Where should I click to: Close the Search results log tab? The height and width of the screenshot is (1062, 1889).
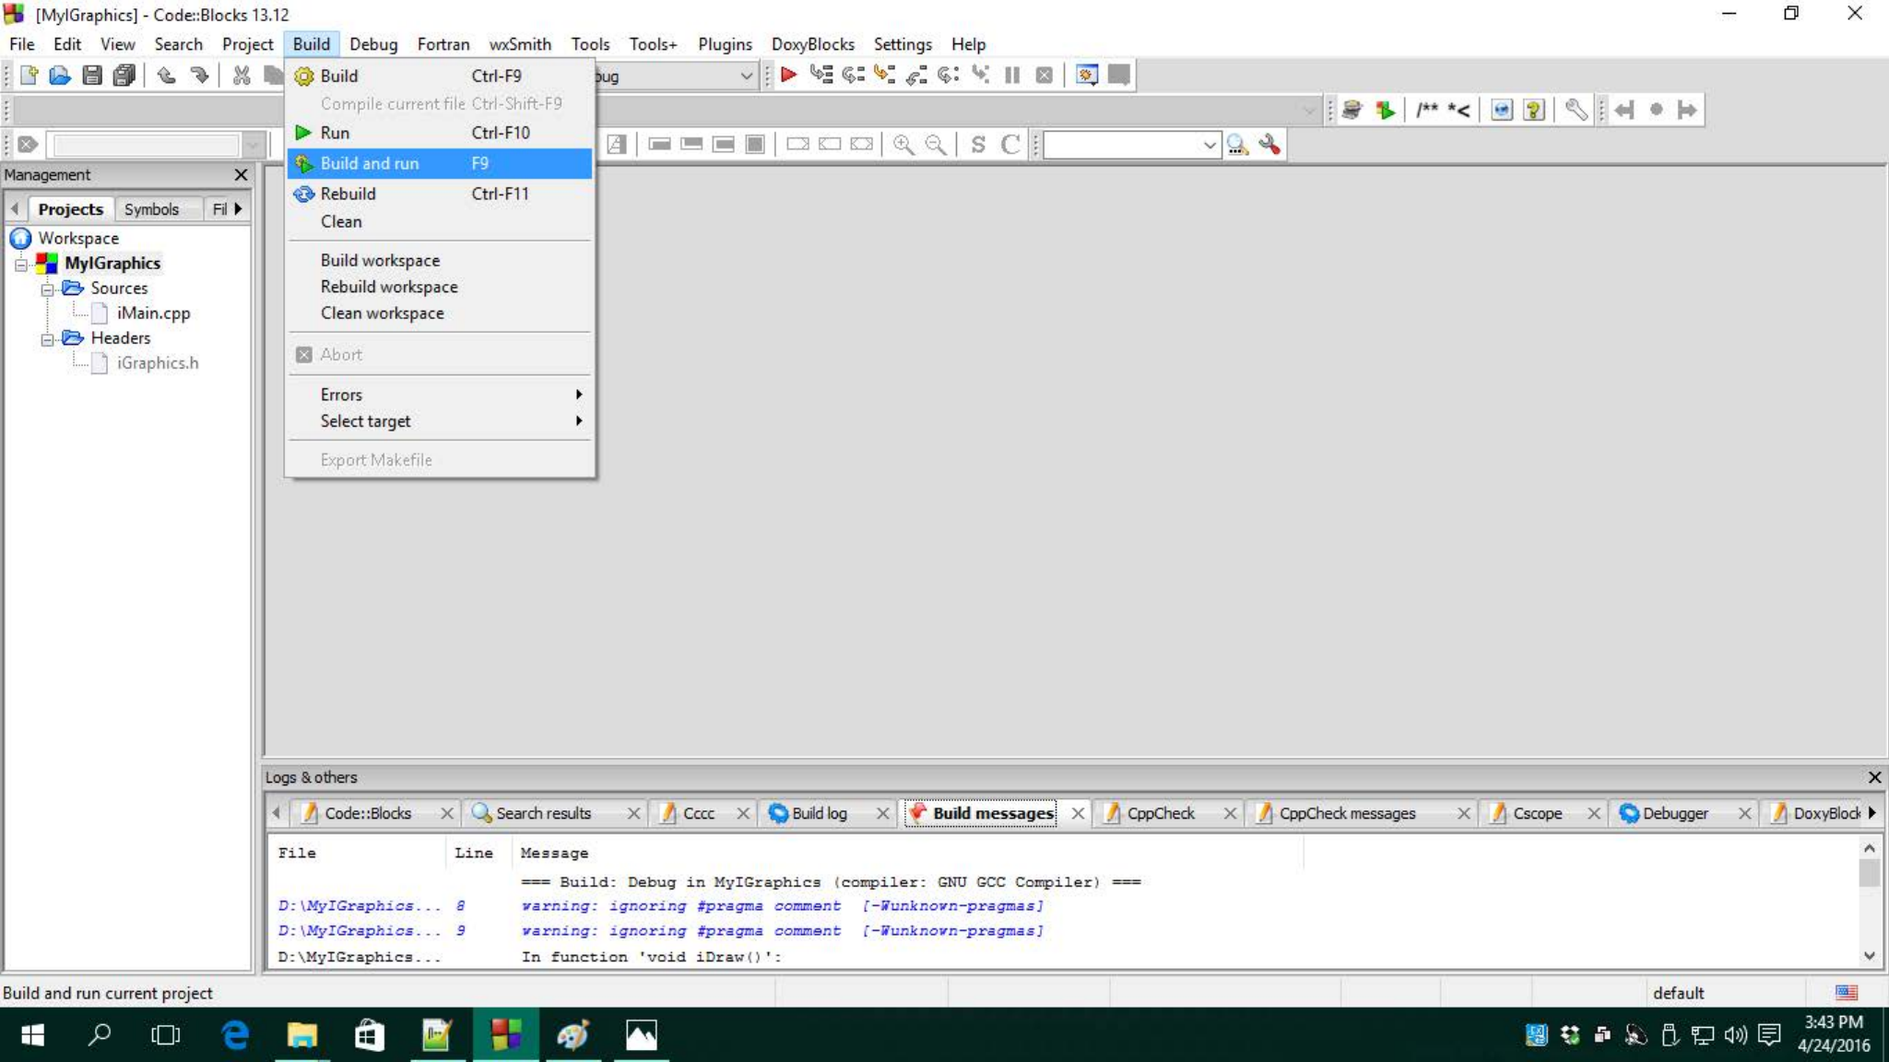pyautogui.click(x=633, y=813)
